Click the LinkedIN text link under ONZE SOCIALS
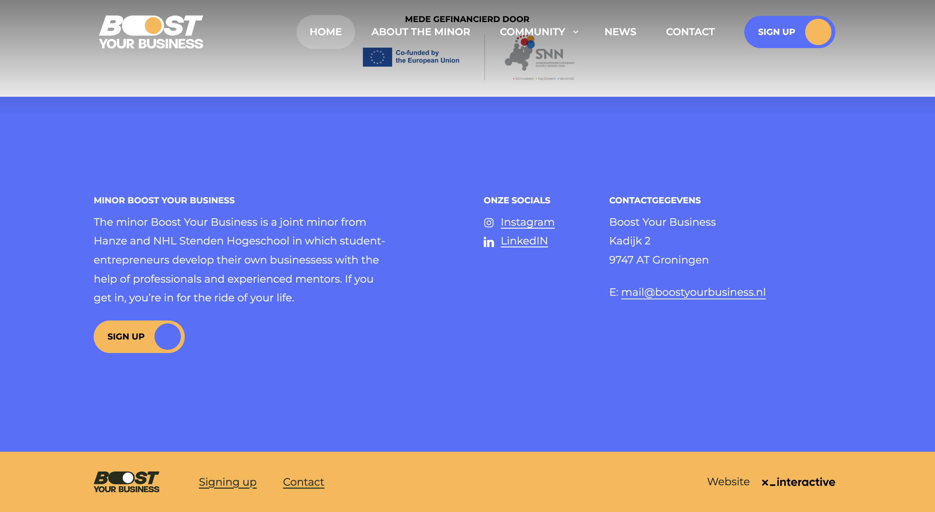The image size is (935, 512). pos(524,242)
